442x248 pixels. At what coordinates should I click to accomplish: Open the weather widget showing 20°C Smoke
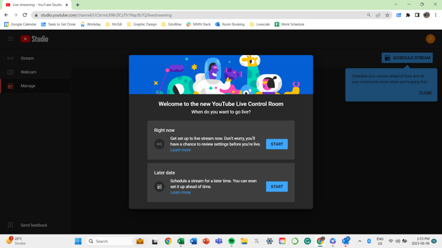click(16, 241)
